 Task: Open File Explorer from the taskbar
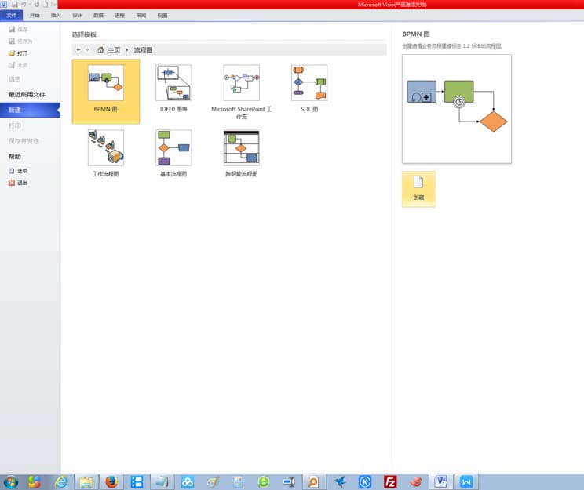pos(86,482)
